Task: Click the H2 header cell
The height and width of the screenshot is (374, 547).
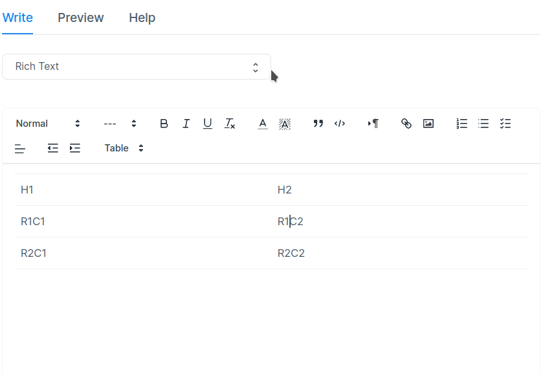Action: [x=400, y=190]
